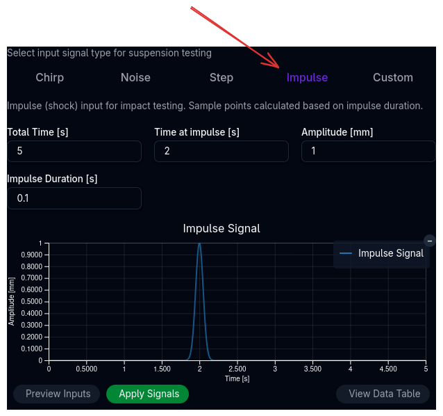Go to the Custom signal tab

click(x=393, y=77)
